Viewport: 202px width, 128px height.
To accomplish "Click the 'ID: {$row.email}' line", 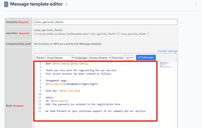I will 57,101.
